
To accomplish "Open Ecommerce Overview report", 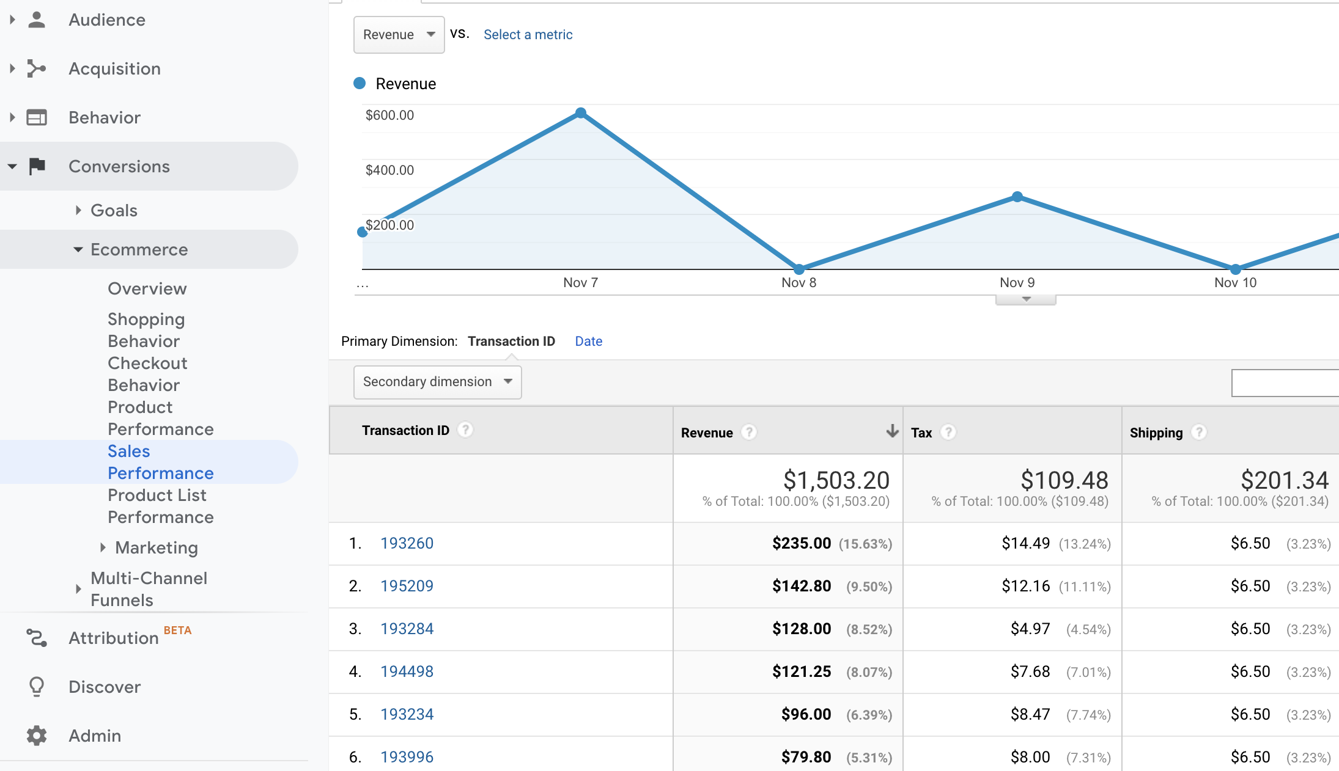I will 147,288.
